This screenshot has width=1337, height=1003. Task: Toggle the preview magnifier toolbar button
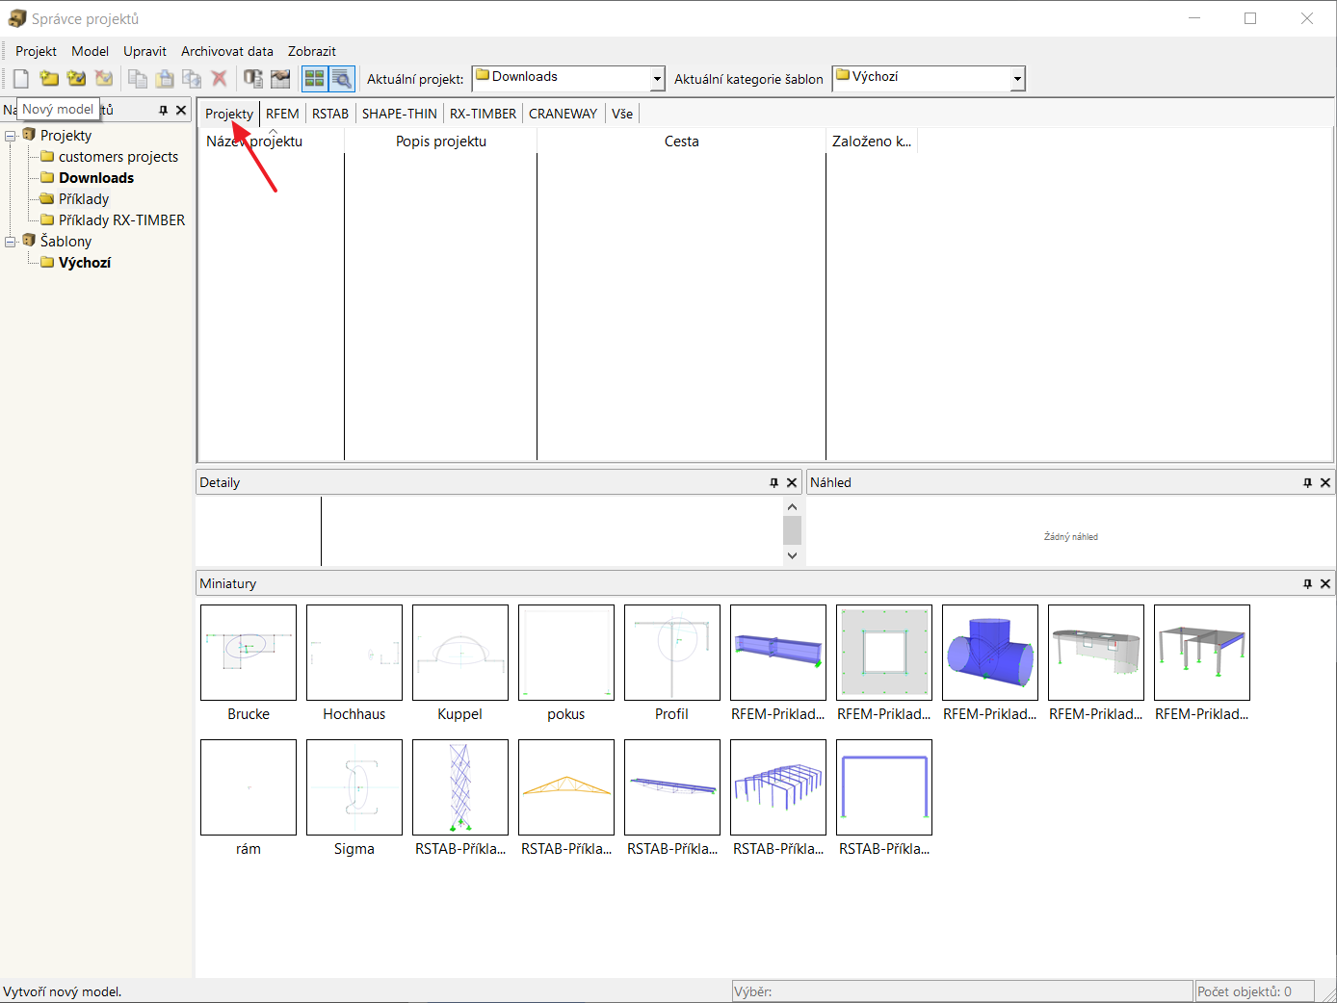coord(342,79)
